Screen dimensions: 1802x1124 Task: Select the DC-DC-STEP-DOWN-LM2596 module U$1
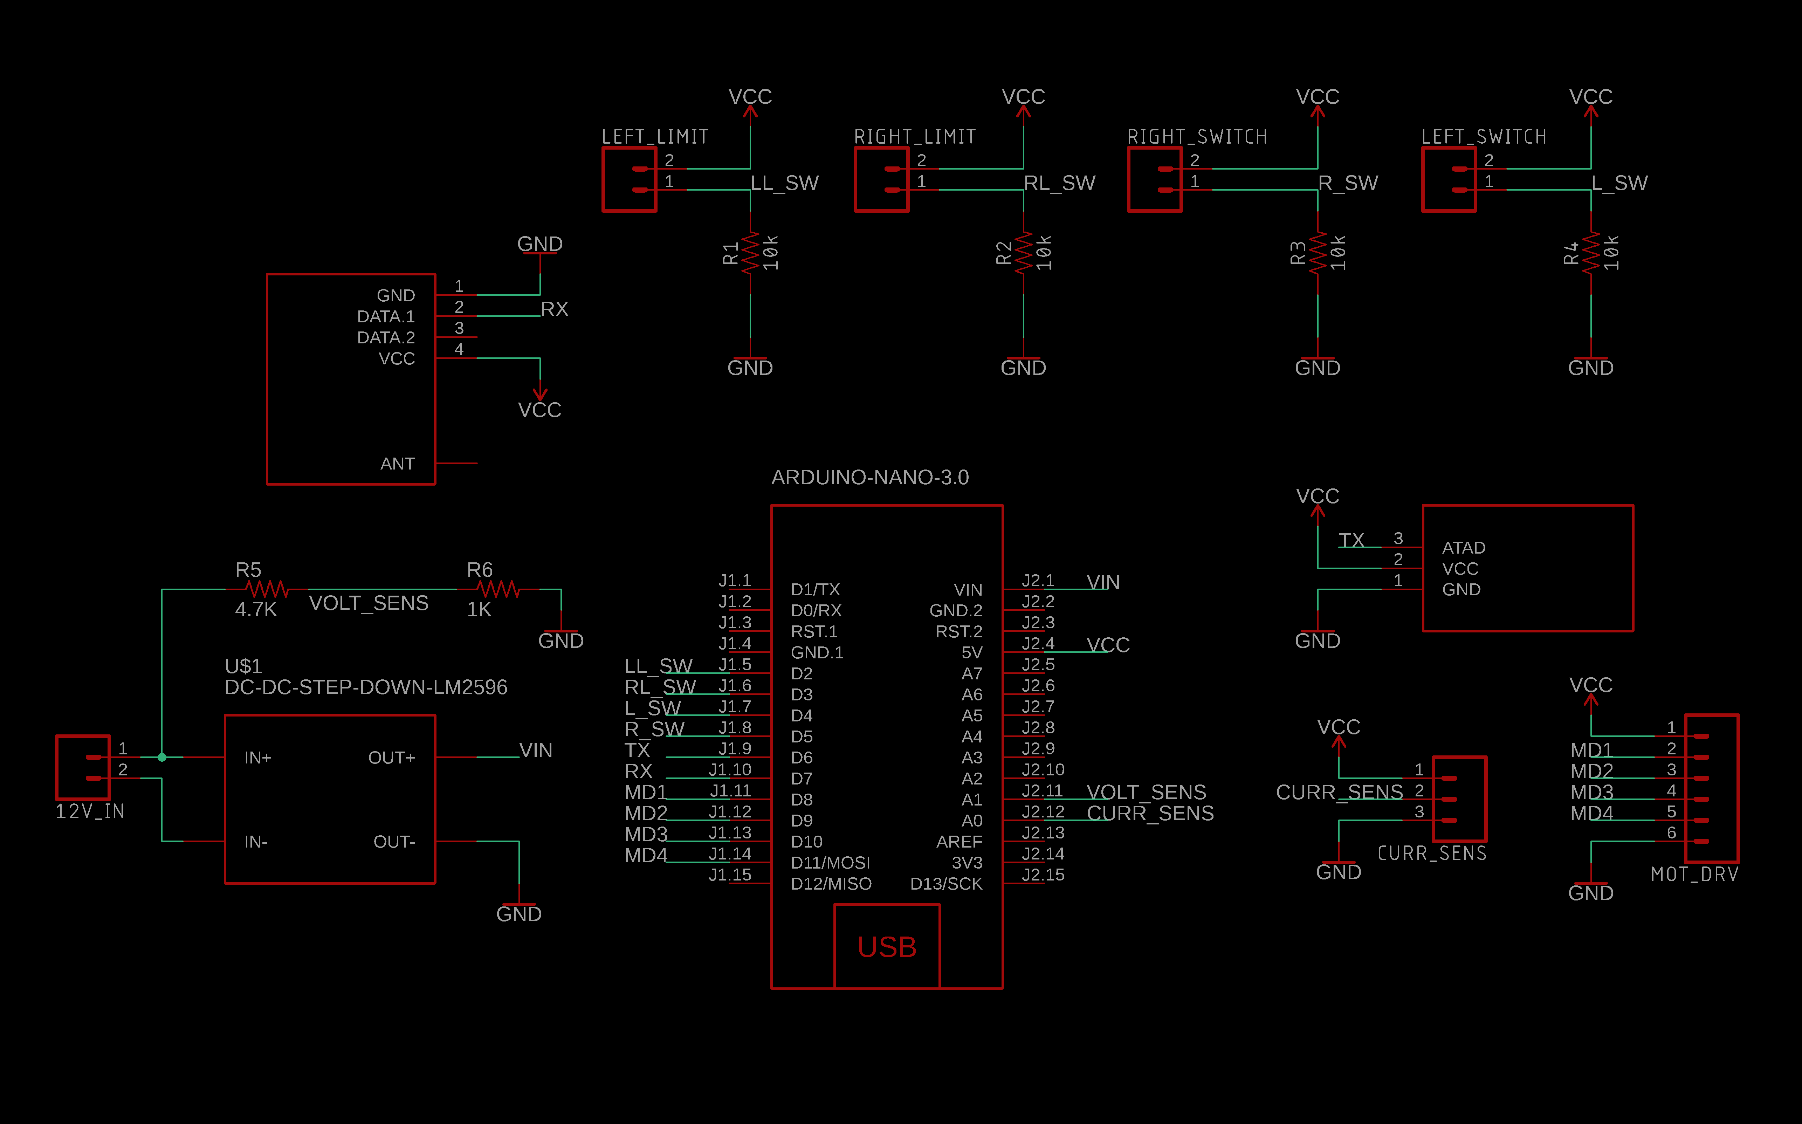(330, 799)
